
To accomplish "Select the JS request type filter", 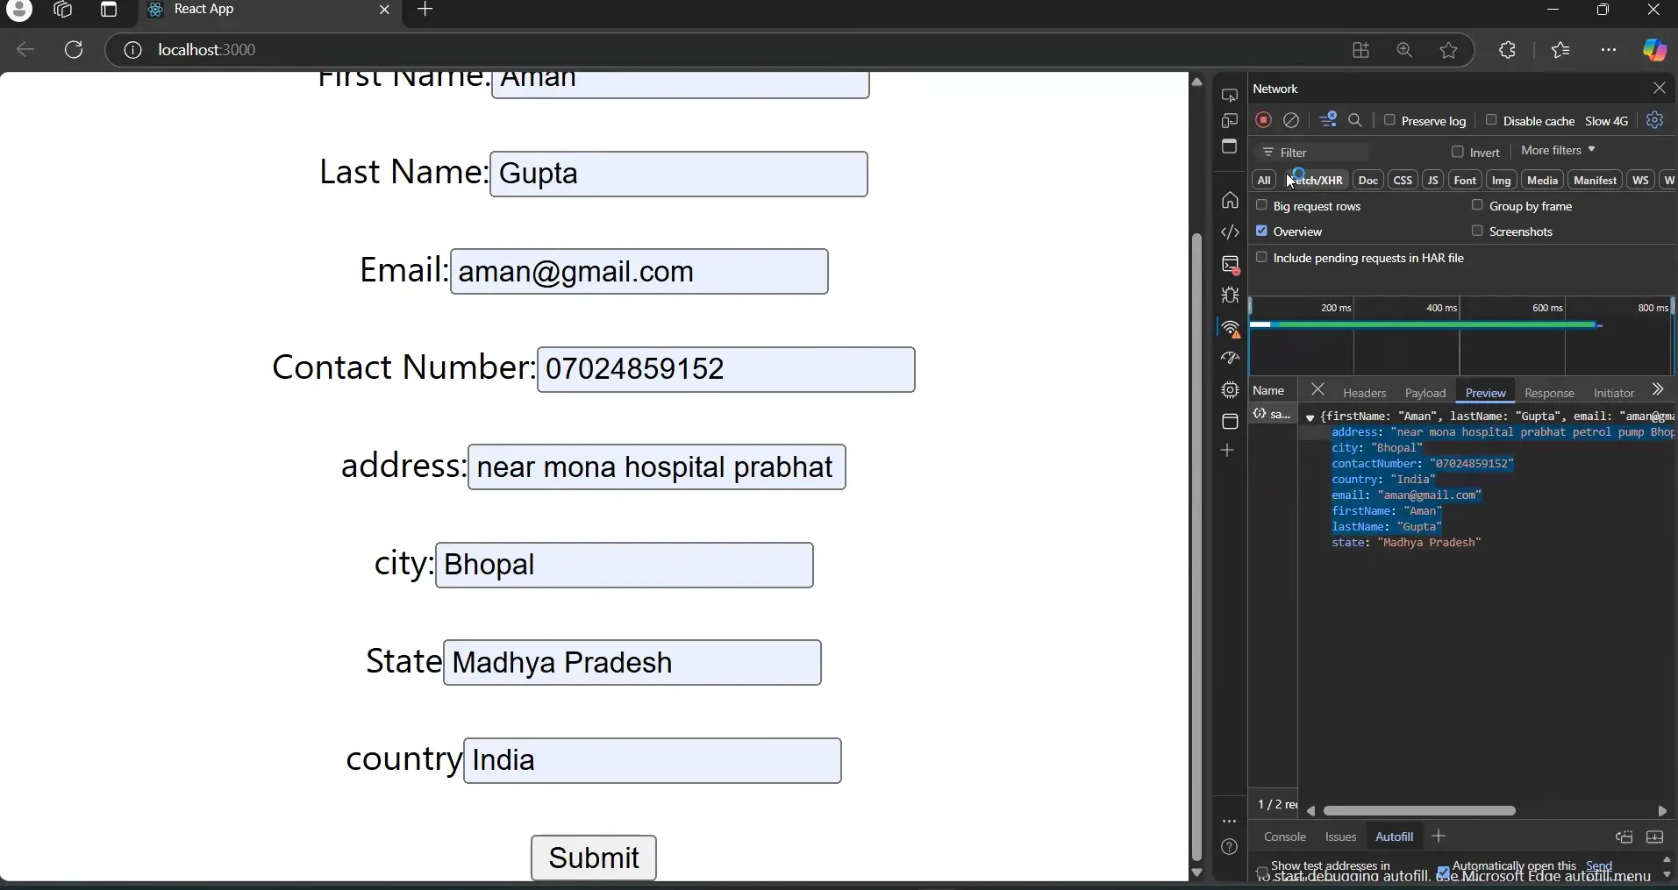I will (1432, 180).
